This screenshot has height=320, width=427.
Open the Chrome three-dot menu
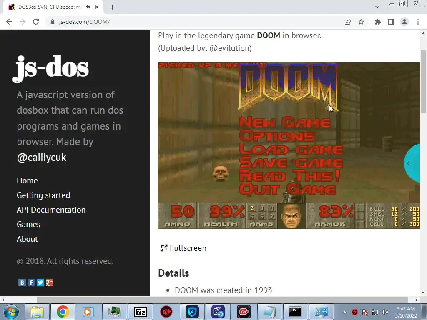418,22
